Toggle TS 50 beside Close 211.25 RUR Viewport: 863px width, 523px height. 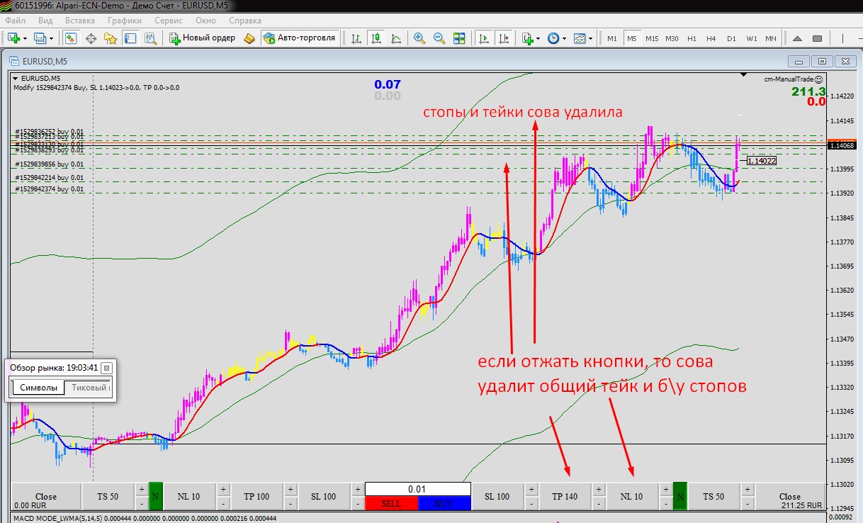(714, 496)
